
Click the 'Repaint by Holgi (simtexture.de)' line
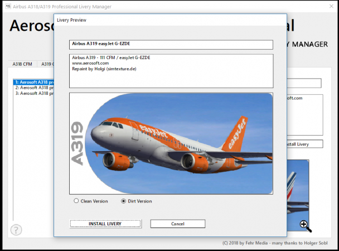click(104, 69)
